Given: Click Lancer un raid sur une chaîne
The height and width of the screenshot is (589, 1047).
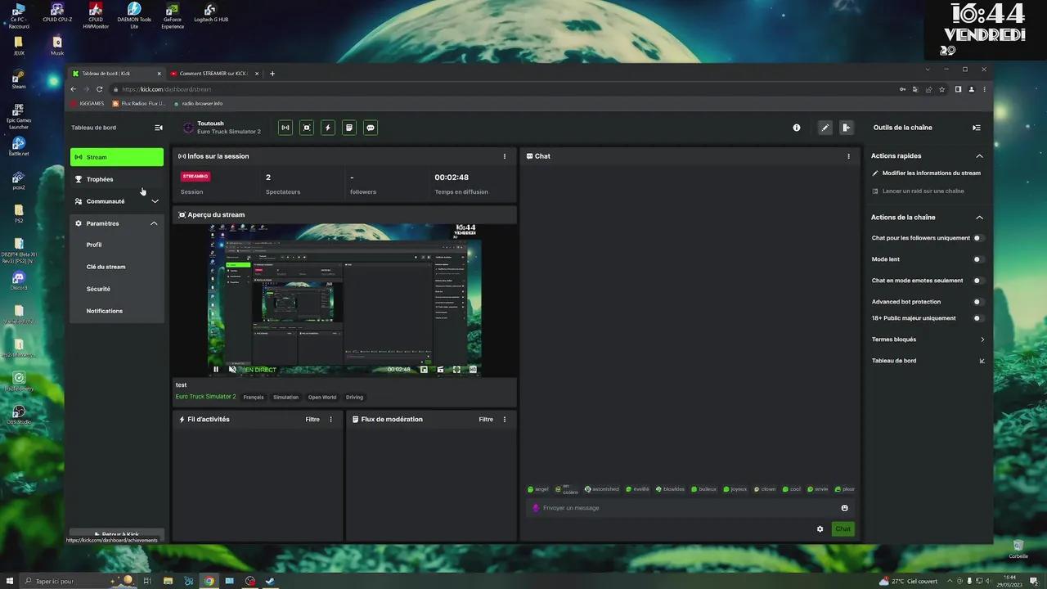Looking at the screenshot, I should pos(919,191).
